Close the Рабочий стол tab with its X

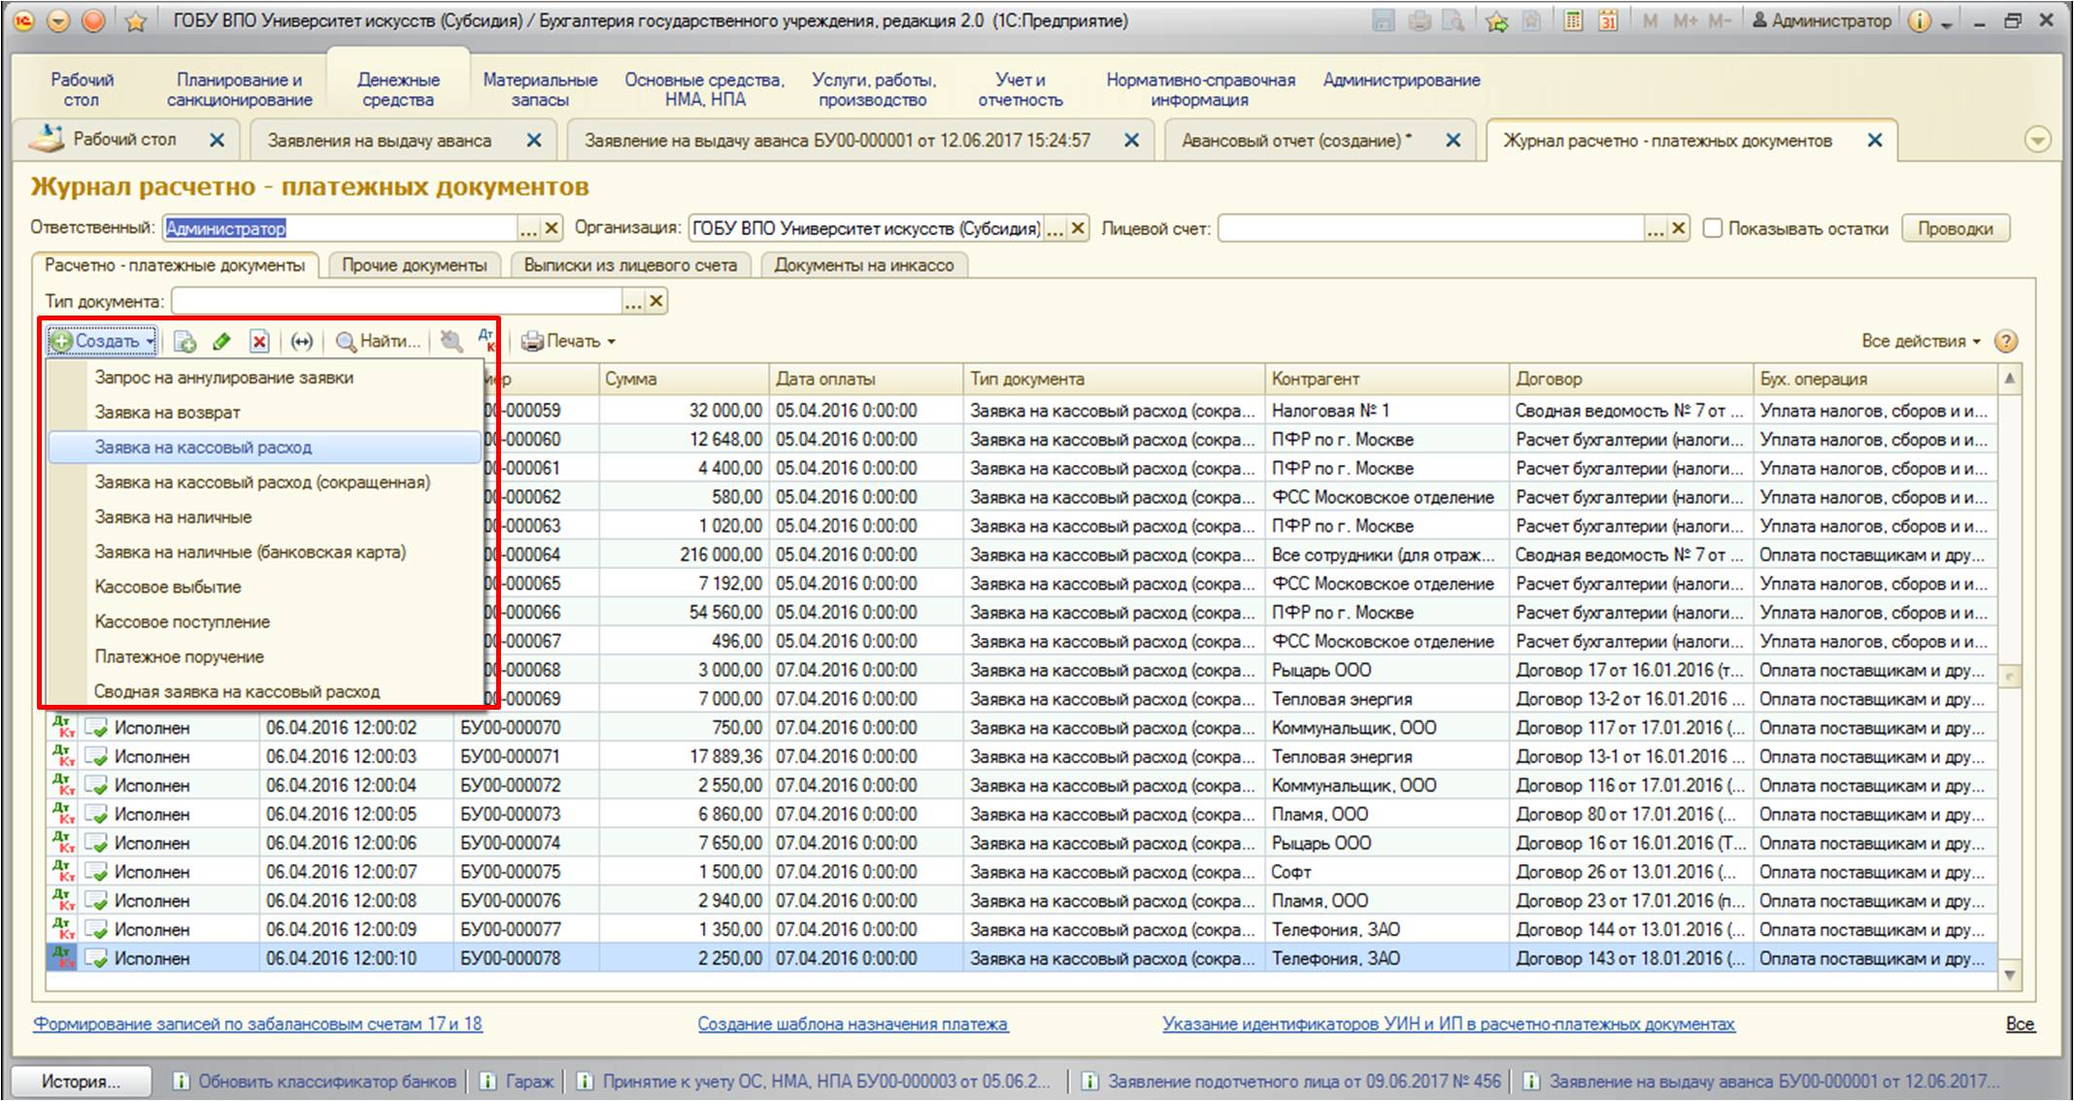point(217,141)
